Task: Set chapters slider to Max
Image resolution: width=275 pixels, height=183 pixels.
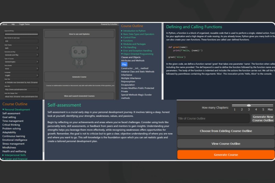Action: pyautogui.click(x=270, y=109)
